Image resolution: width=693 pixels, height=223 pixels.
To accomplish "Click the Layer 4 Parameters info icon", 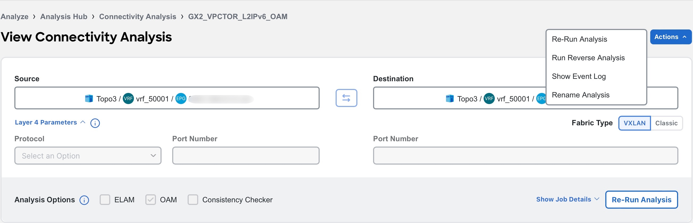I will point(95,123).
